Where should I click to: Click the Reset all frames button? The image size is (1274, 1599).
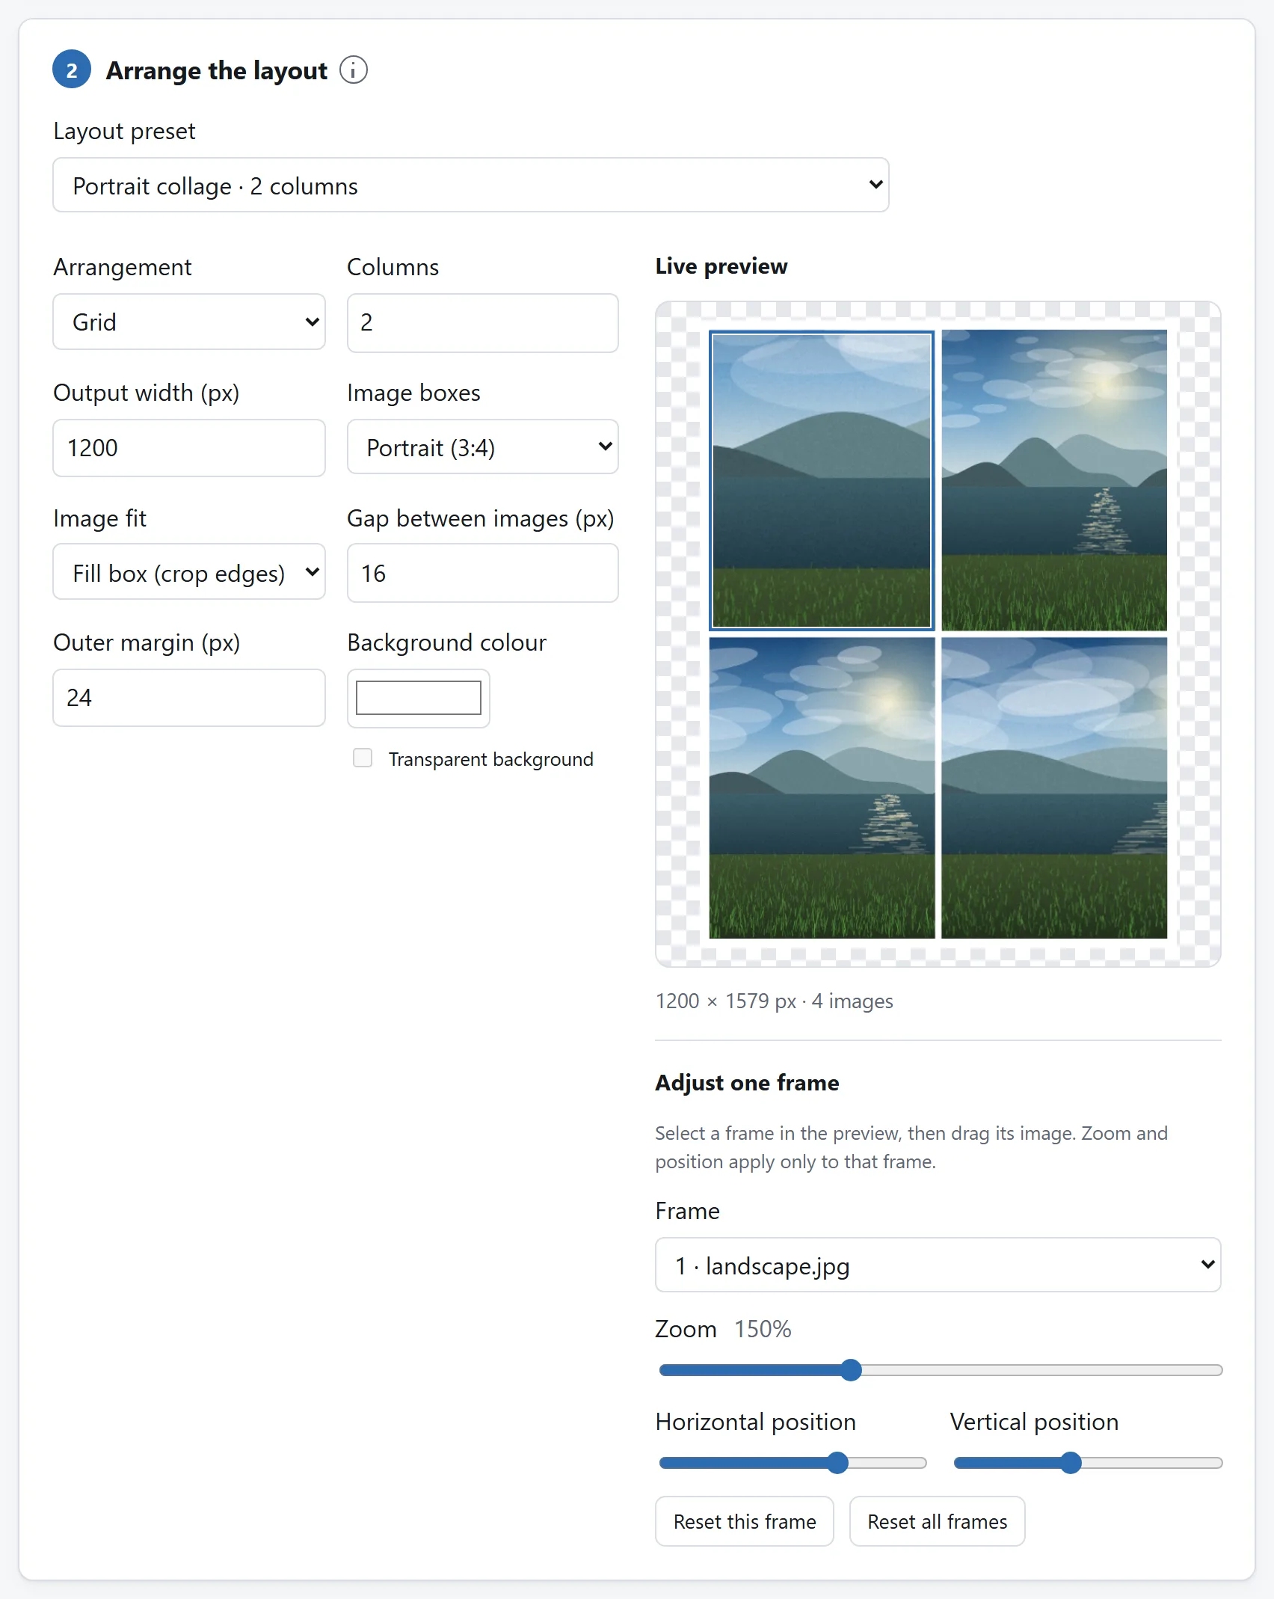point(937,1521)
